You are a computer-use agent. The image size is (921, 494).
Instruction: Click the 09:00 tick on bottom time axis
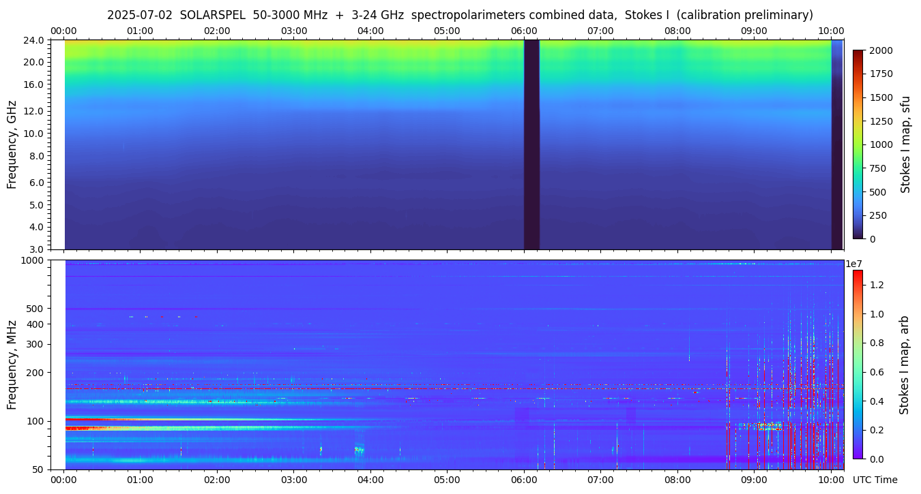(754, 480)
